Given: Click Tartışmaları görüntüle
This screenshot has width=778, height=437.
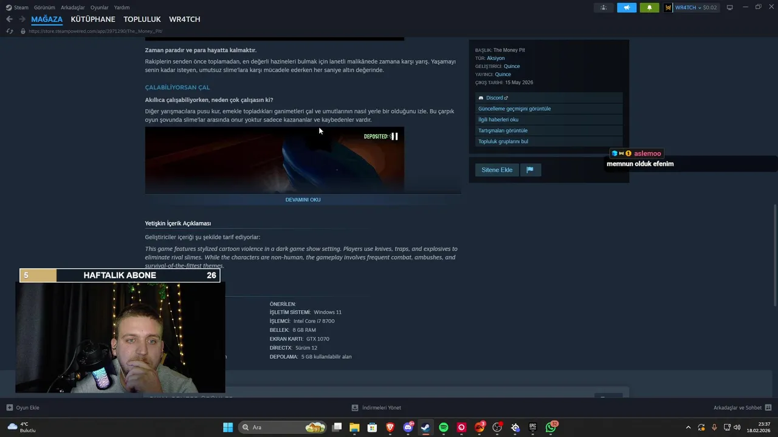Looking at the screenshot, I should [x=549, y=130].
